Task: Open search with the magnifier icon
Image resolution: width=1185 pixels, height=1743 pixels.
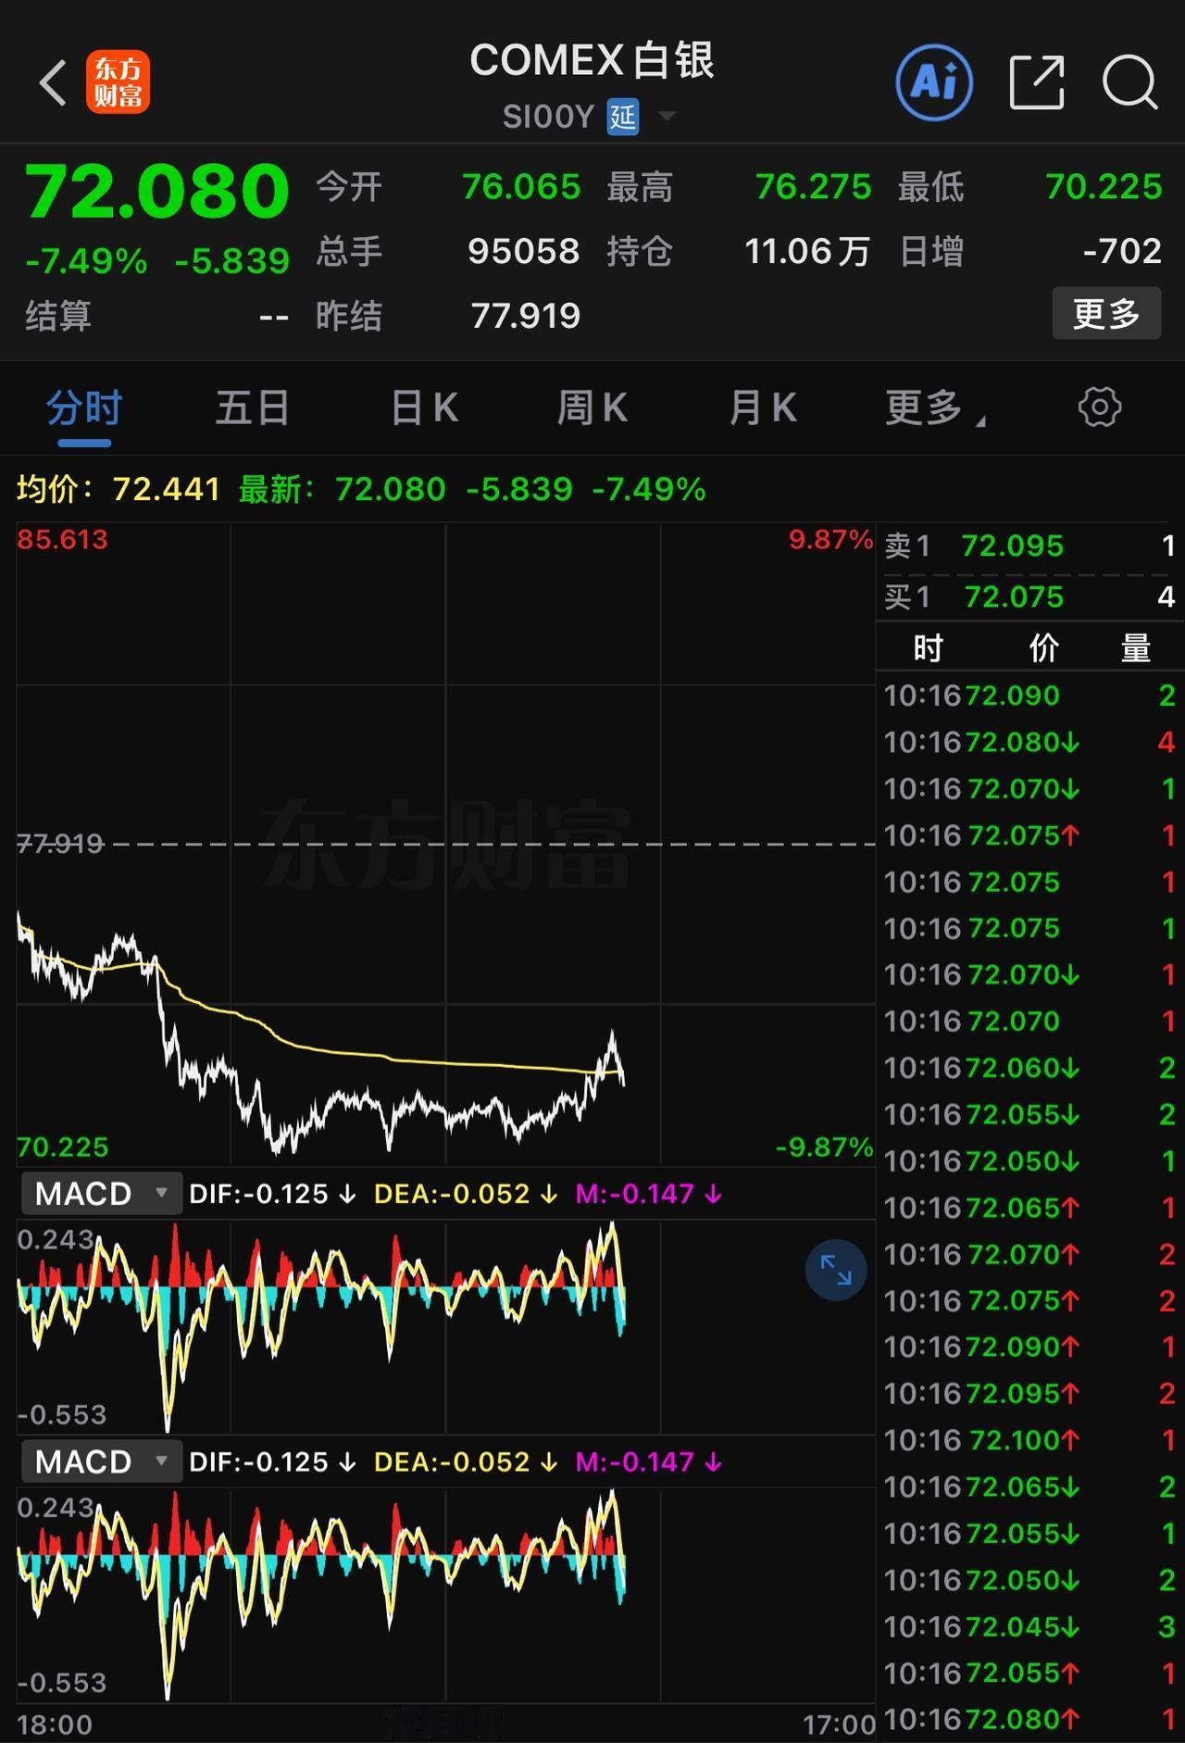Action: (x=1130, y=83)
